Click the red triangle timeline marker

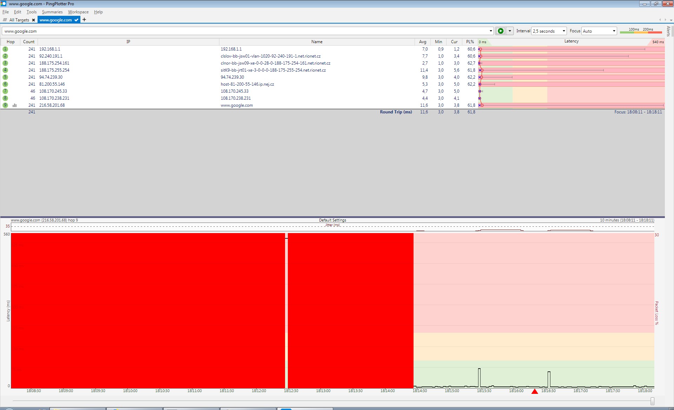pos(535,391)
